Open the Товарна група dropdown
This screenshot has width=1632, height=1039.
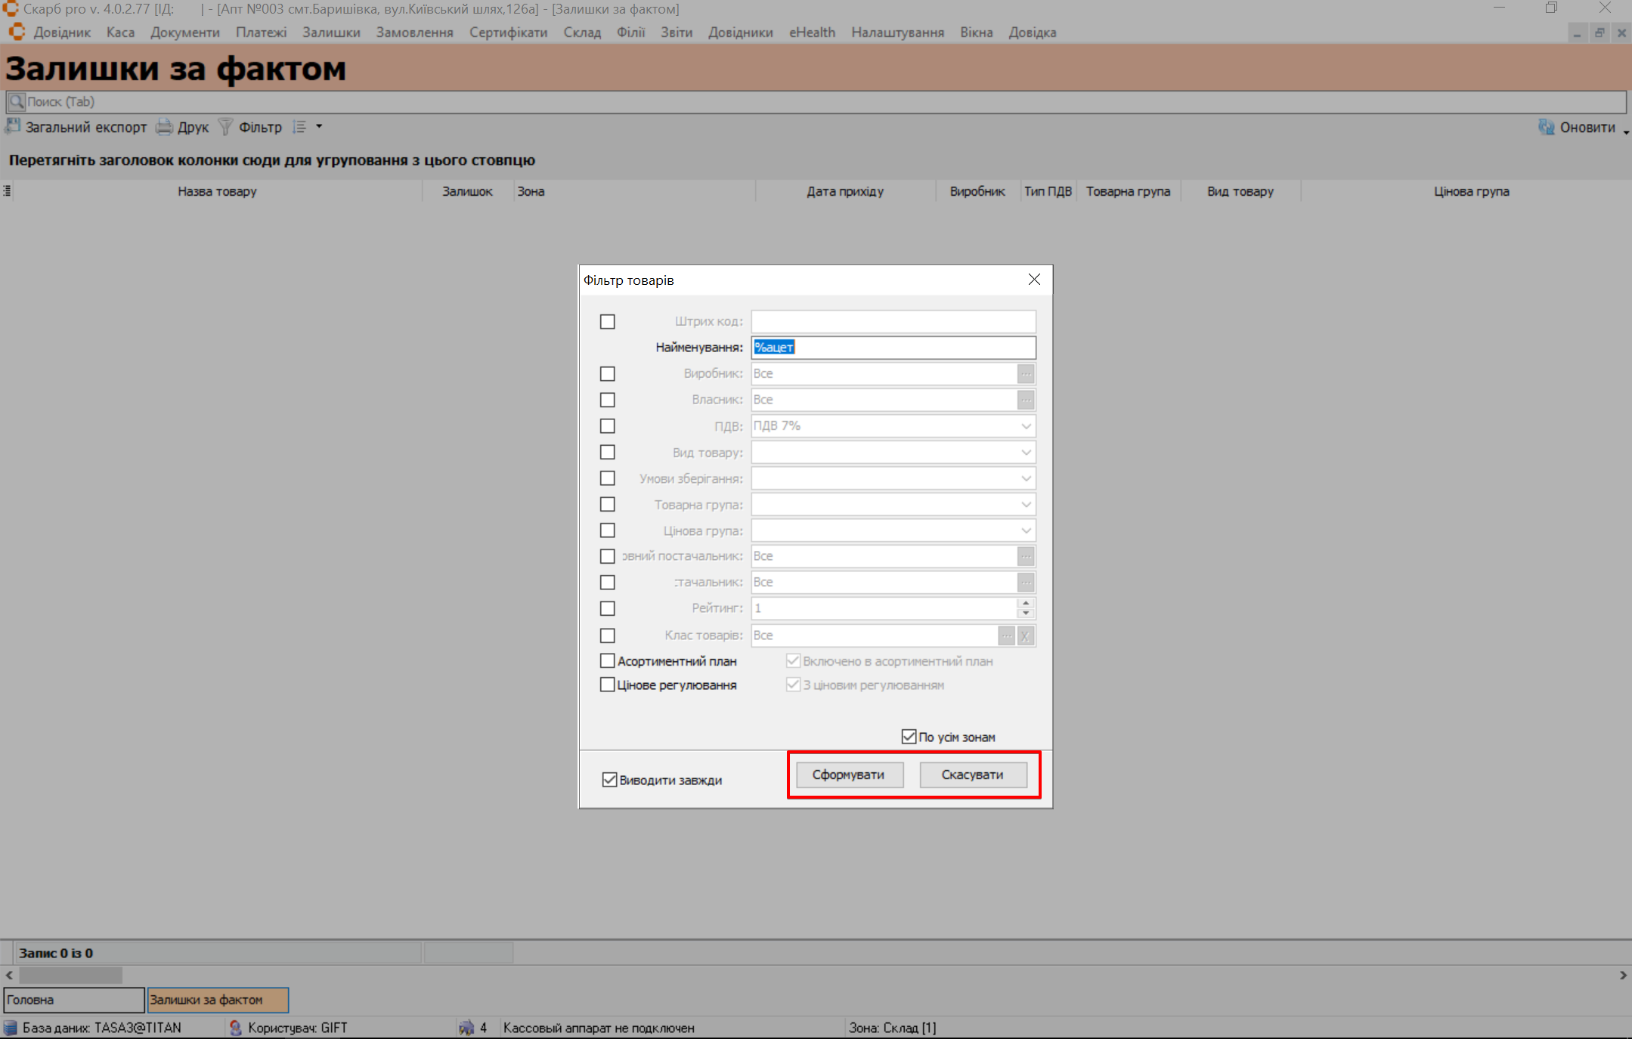tap(1025, 505)
